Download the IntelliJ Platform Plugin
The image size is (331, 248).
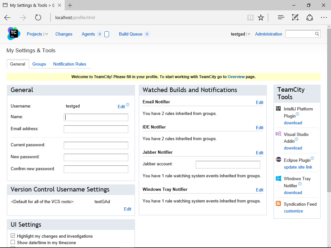coord(293,123)
